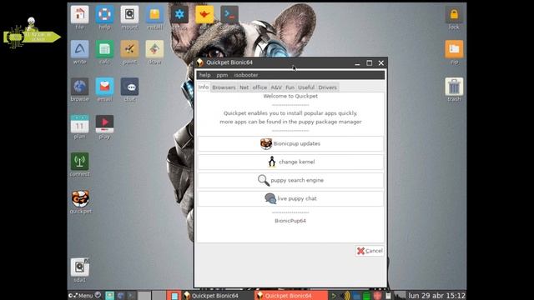This screenshot has height=300, width=534.
Task: Open the ppm menu in Quickpet
Action: point(222,75)
